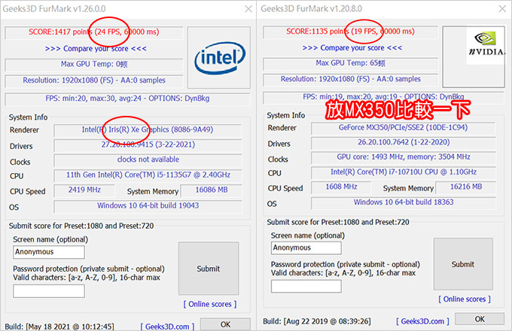This screenshot has height=331, width=512.
Task: Close the FurMark v1.20.8.0 window
Action: click(502, 9)
